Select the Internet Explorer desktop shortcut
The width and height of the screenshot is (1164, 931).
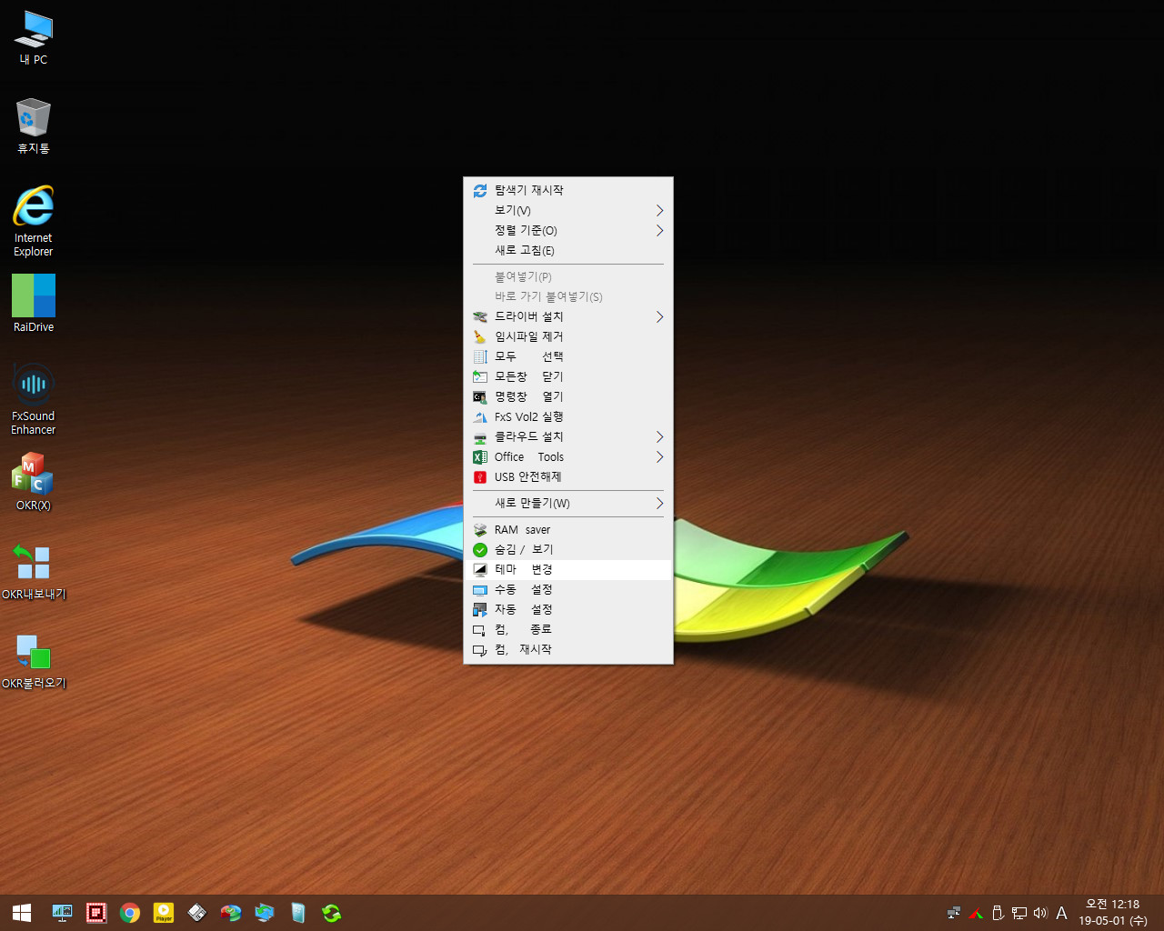pyautogui.click(x=34, y=221)
